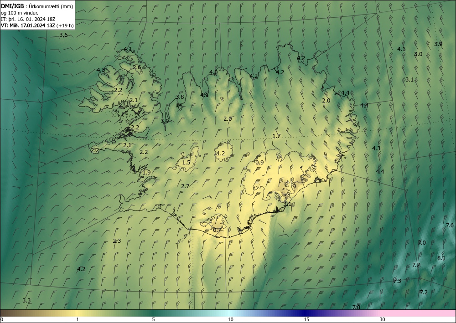Click valid time 'VT: Mið. 17.01.2024 13Z (+19 h)'
Viewport: 456px width, 323px height.
pyautogui.click(x=37, y=26)
